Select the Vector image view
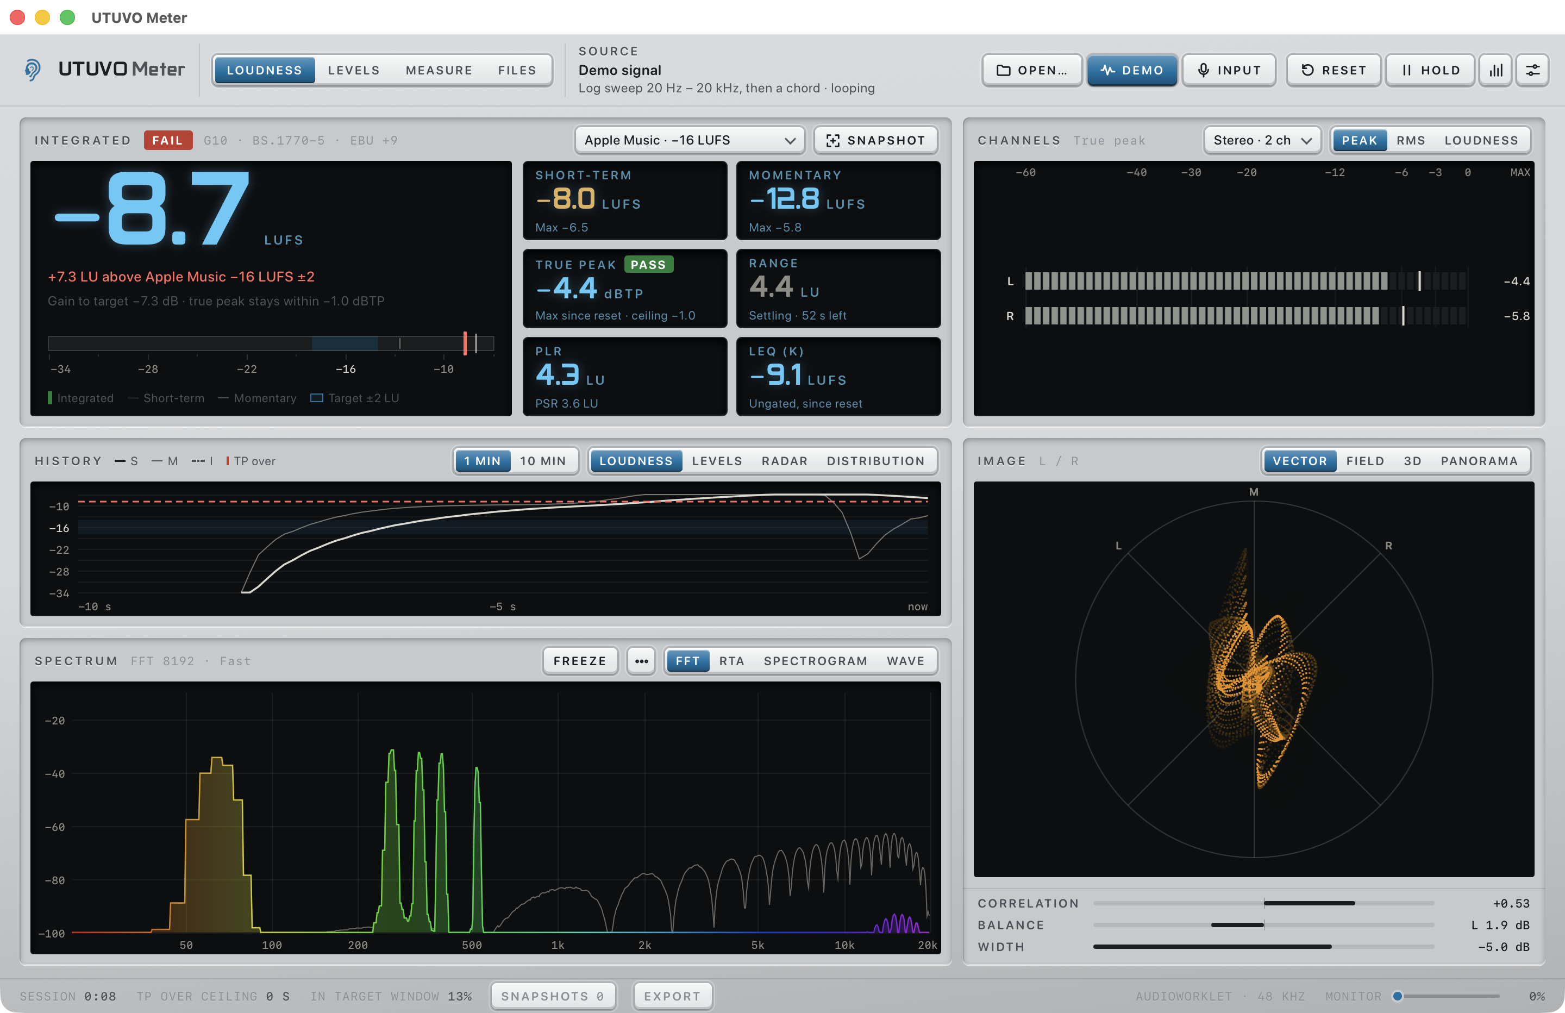 (x=1299, y=461)
